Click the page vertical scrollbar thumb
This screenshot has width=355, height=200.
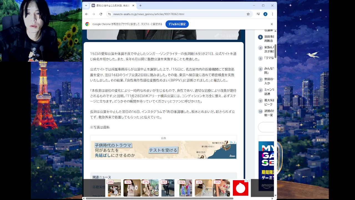pos(275,51)
